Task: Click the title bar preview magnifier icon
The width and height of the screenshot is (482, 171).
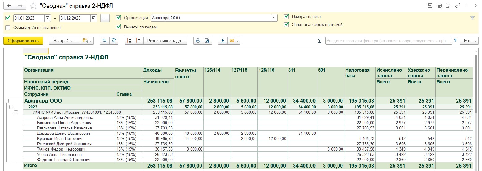Action: (448, 6)
